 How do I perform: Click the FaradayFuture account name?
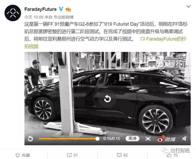click(41, 9)
